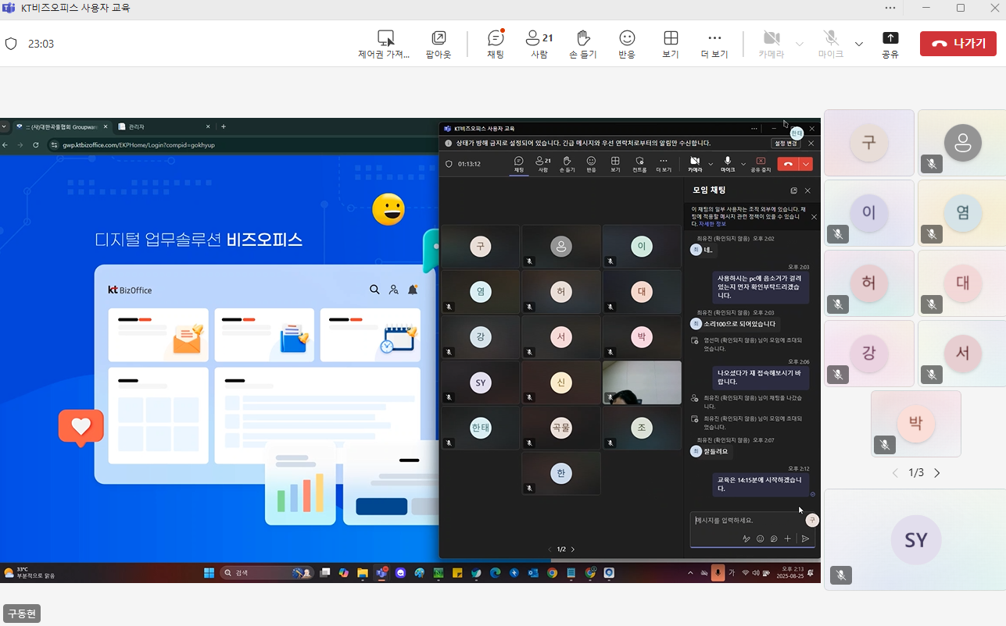This screenshot has height=626, width=1006.
Task: Click the 공유 share screen icon
Action: 890,38
